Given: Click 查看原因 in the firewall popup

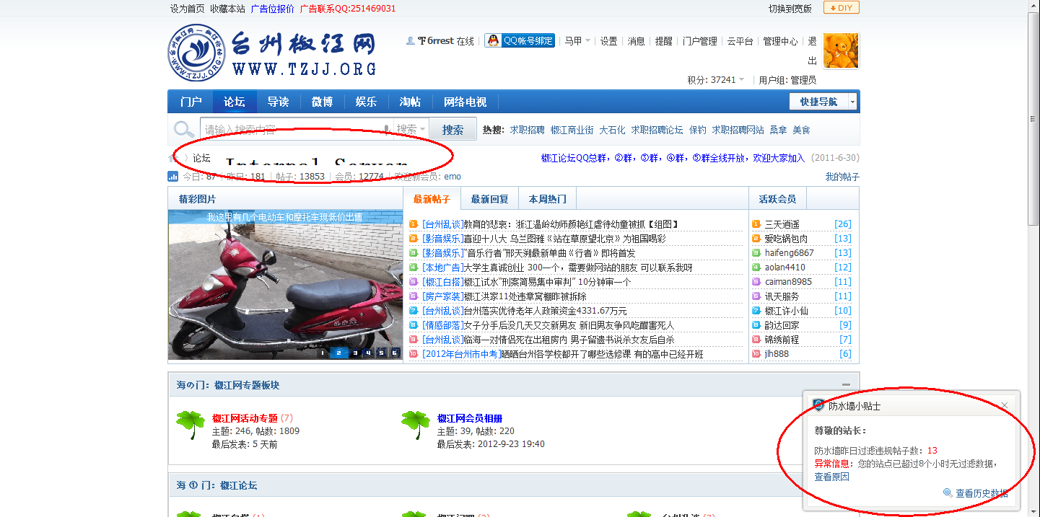Looking at the screenshot, I should (831, 477).
